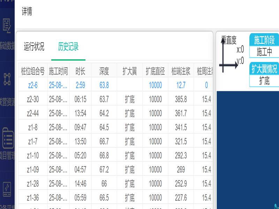Click the 桩位组合号 column header

coord(33,71)
